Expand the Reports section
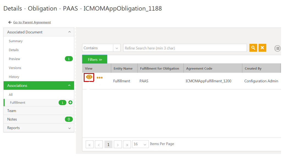283x156 pixels. pyautogui.click(x=69, y=128)
